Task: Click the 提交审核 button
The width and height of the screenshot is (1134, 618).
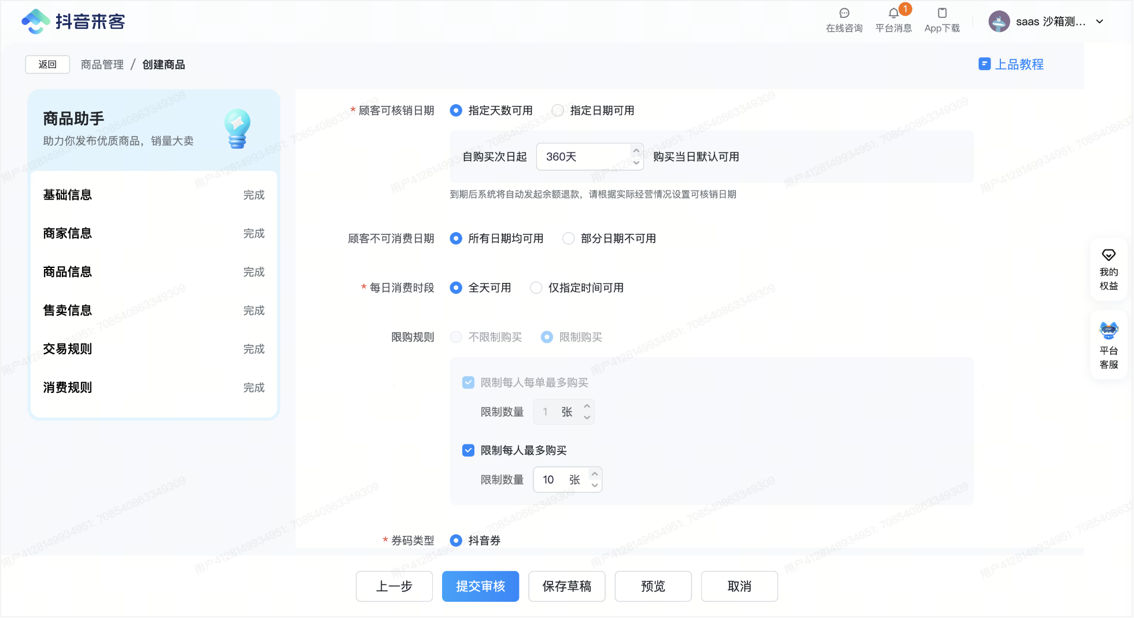Action: point(480,586)
